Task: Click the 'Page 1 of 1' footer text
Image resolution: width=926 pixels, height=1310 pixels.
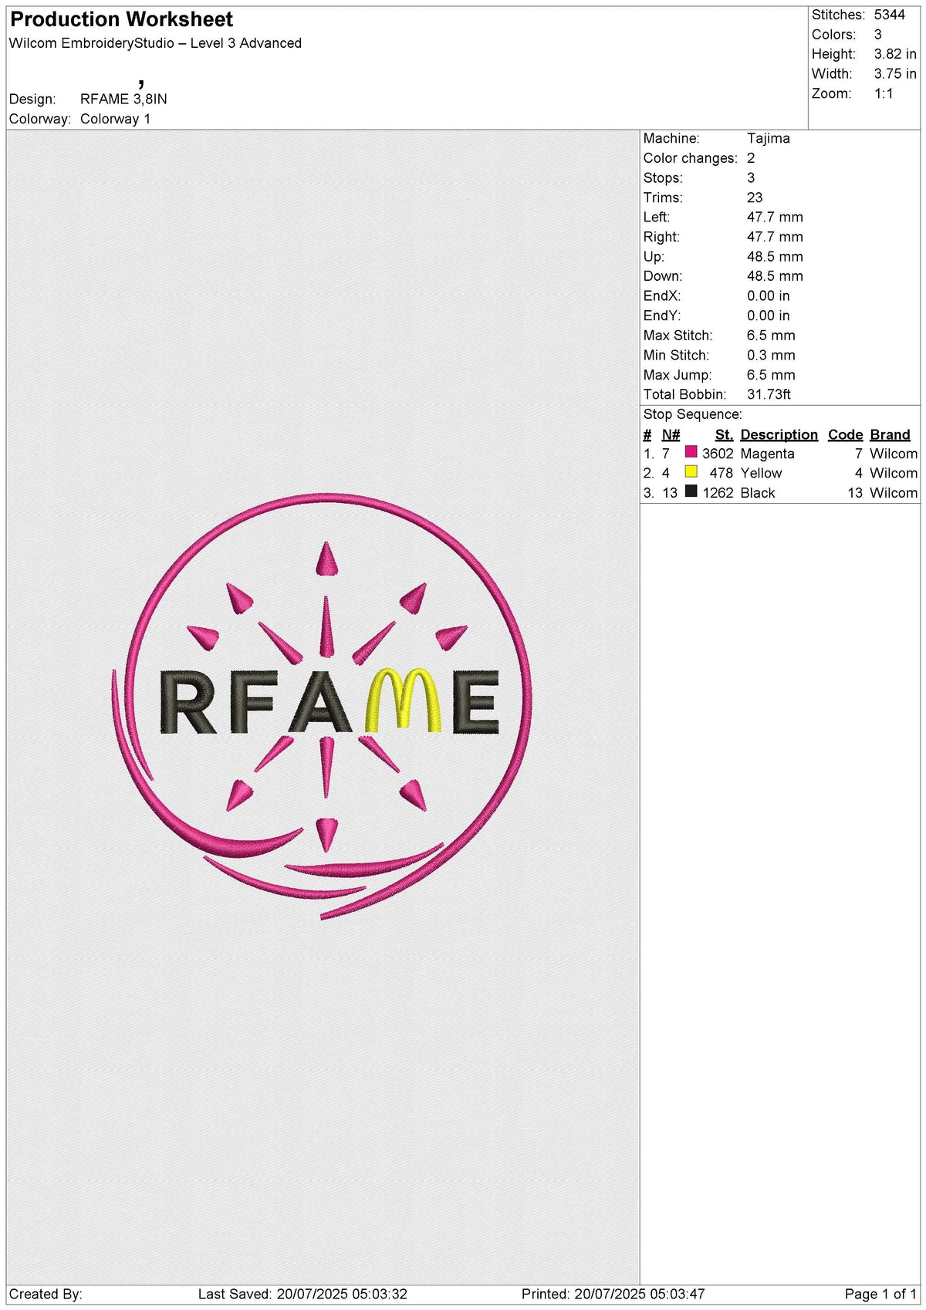Action: click(x=880, y=1294)
